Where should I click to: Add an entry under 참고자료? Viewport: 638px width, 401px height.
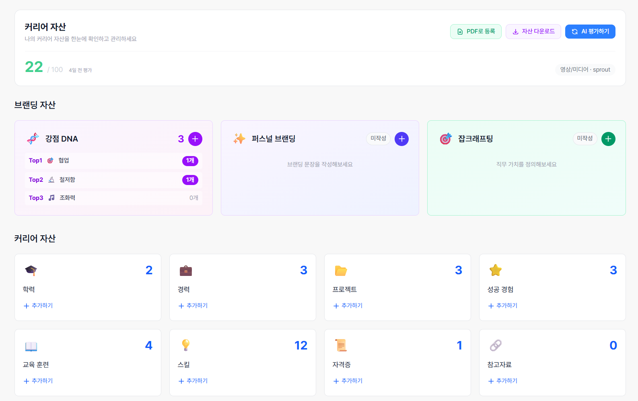point(503,381)
